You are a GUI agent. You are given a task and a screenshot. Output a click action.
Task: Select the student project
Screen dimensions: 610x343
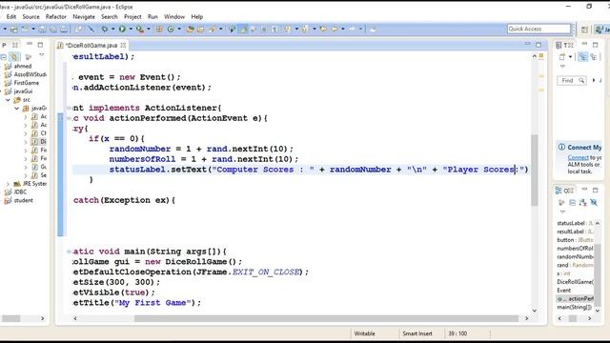click(x=23, y=200)
